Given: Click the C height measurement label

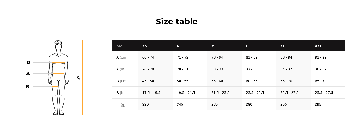Looking at the screenshot, I should (x=79, y=78).
